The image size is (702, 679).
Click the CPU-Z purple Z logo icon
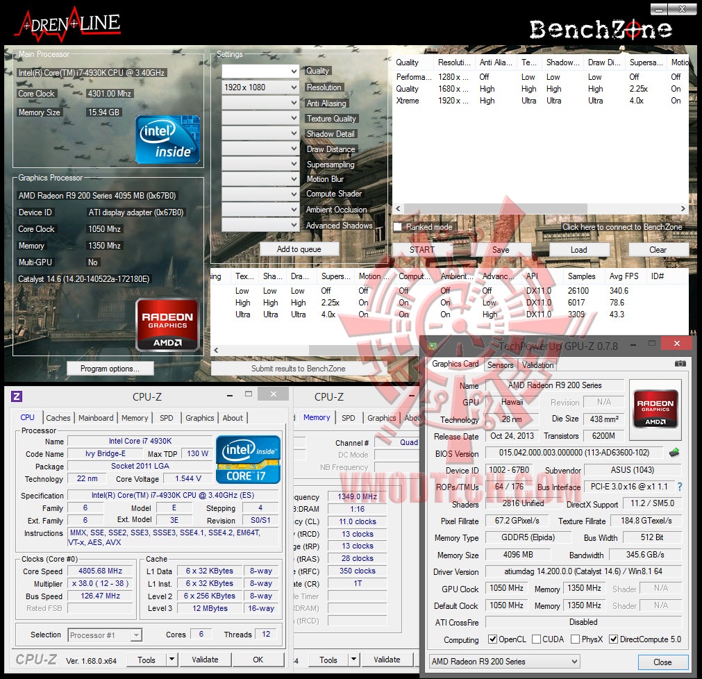click(x=16, y=396)
